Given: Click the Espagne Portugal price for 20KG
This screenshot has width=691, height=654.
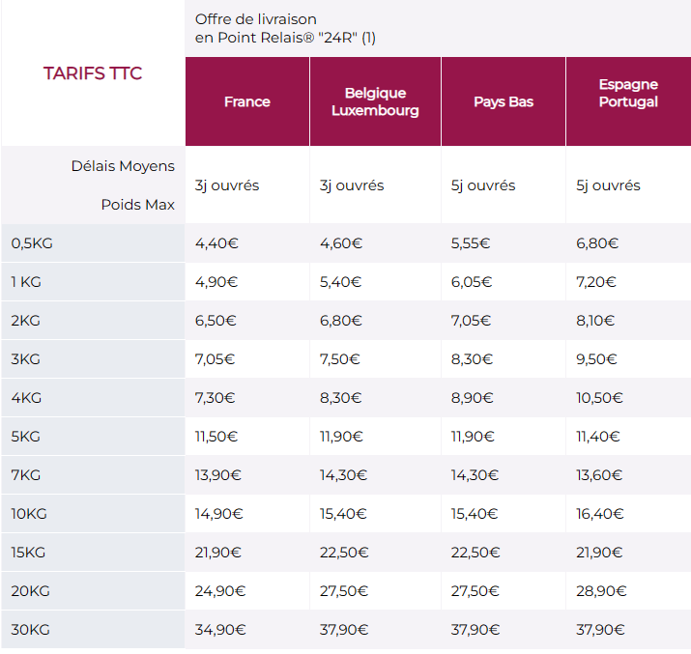Looking at the screenshot, I should pos(601,591).
